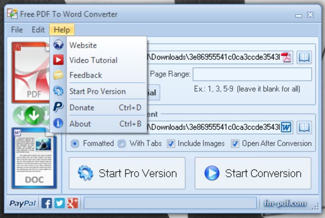Select the Formatted radio option
The image size is (325, 218).
(75, 144)
